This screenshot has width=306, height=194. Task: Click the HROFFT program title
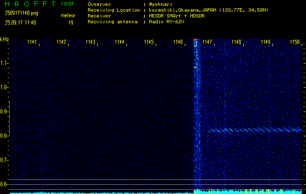tap(31, 4)
